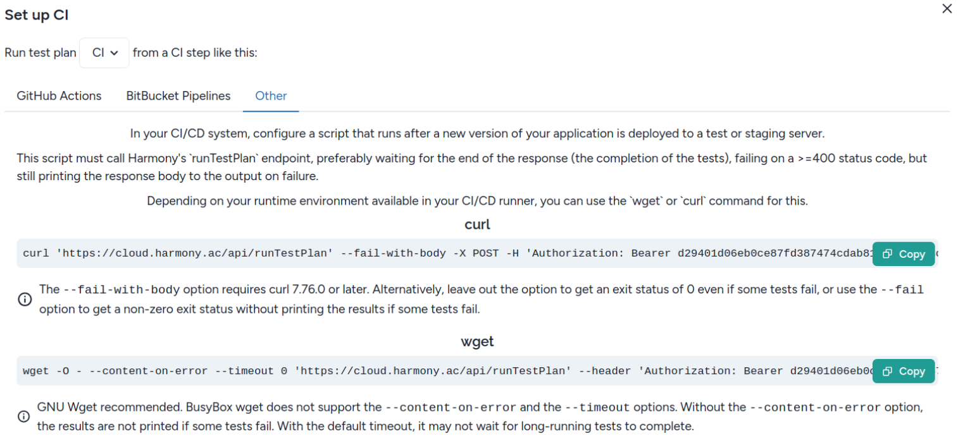Click the "Run test plan" label

coord(40,53)
